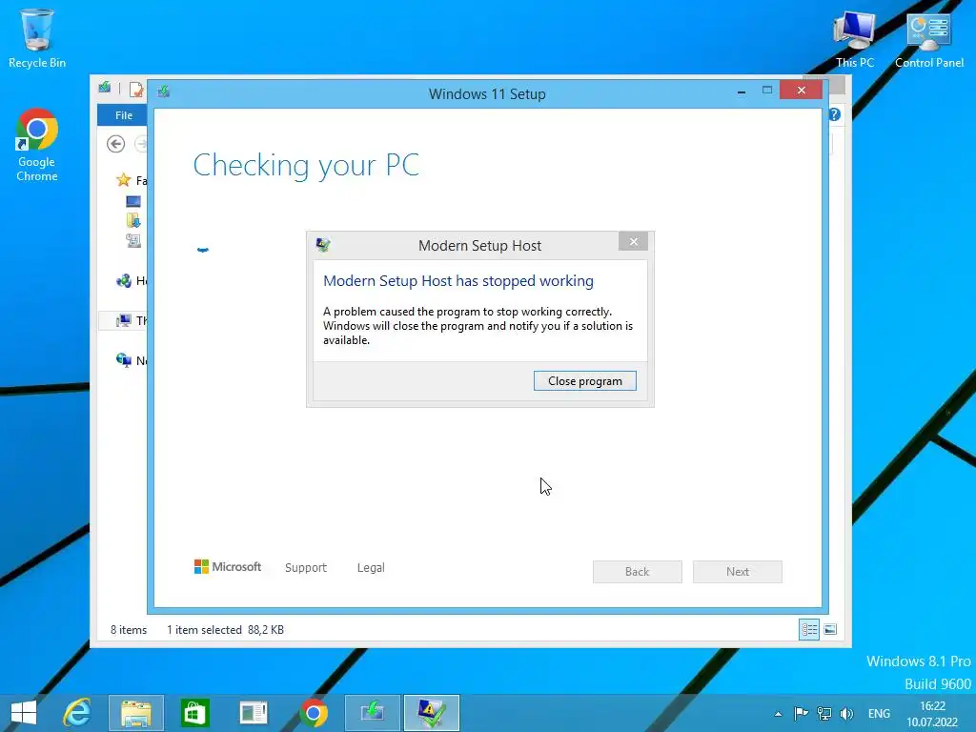Open the File menu in File Explorer
Image resolution: width=976 pixels, height=732 pixels.
123,115
